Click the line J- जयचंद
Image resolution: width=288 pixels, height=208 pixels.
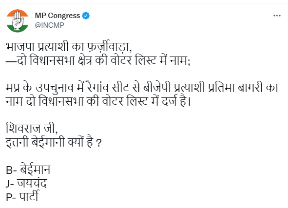point(26,183)
